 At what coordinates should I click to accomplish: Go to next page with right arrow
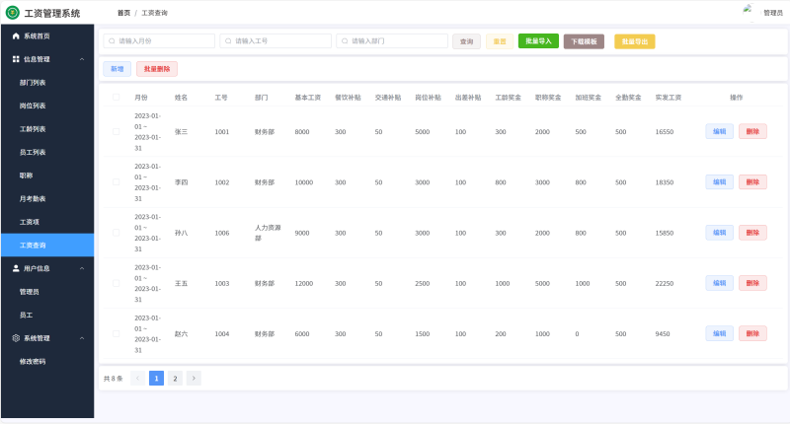click(194, 379)
